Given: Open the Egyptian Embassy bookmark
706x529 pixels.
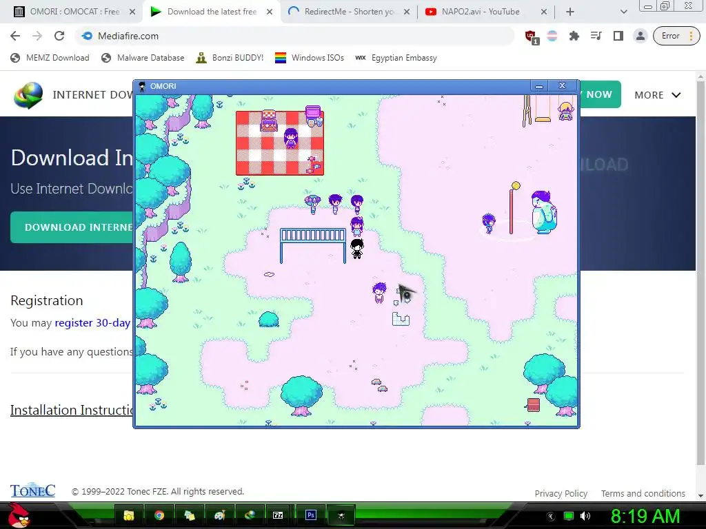Looking at the screenshot, I should (396, 58).
